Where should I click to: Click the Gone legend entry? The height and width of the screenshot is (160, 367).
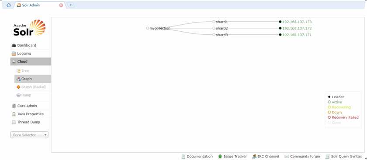pyautogui.click(x=334, y=123)
